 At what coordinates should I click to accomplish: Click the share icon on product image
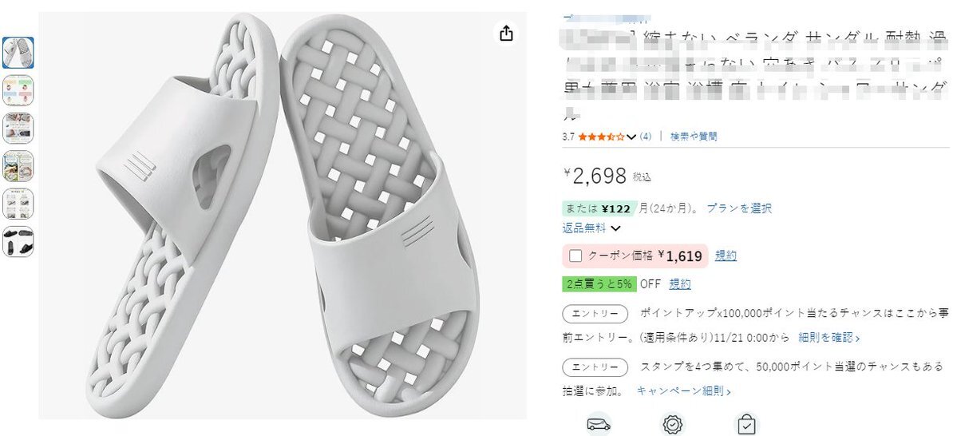(506, 33)
